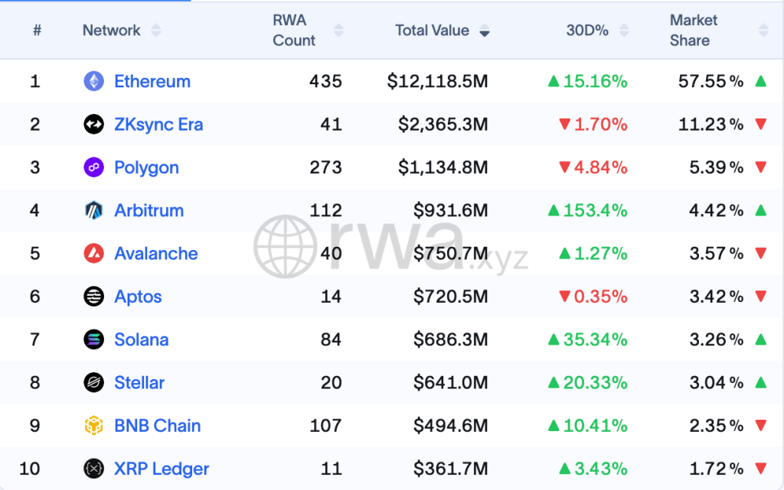Click the Solana logo icon
Screen dimensions: 784x490
point(93,339)
